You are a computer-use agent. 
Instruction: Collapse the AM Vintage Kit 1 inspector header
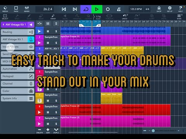click(x=31, y=25)
